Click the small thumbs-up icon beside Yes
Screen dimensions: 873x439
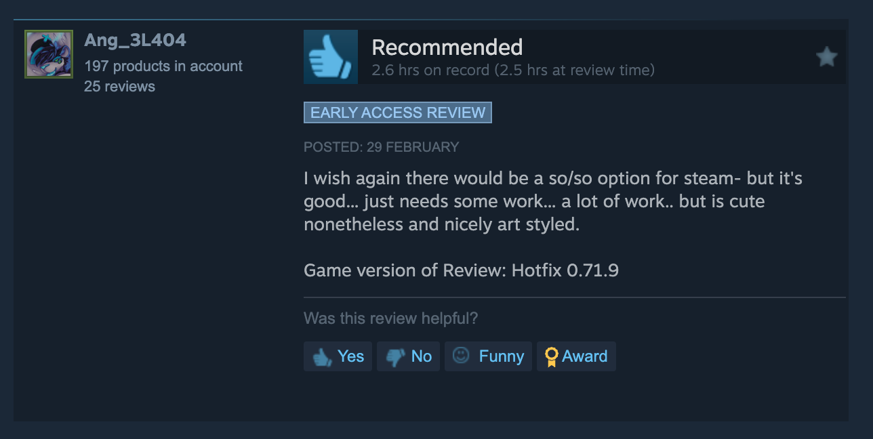click(x=322, y=357)
